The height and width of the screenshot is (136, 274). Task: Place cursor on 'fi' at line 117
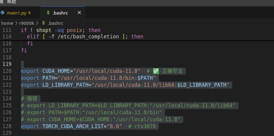[24, 50]
